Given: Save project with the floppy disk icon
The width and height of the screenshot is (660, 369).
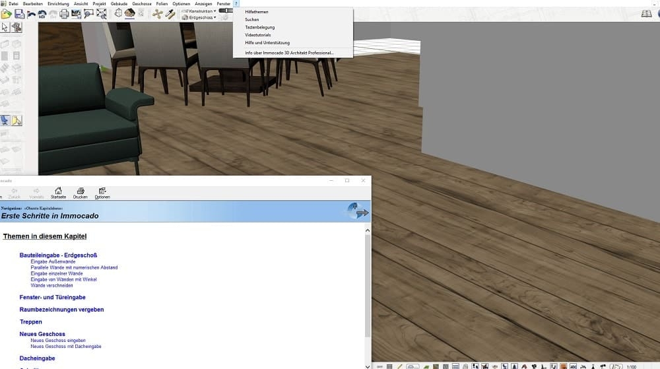Looking at the screenshot, I should pos(19,14).
